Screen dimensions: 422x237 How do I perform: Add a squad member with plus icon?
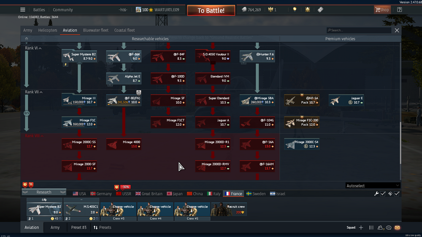pyautogui.click(x=361, y=228)
